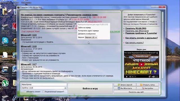This screenshot has height=101, width=180.
Task: Click the 'Minecraft 1.8.7' heading
Action: pos(29,64)
